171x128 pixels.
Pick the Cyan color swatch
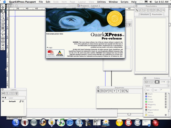coord(146,99)
